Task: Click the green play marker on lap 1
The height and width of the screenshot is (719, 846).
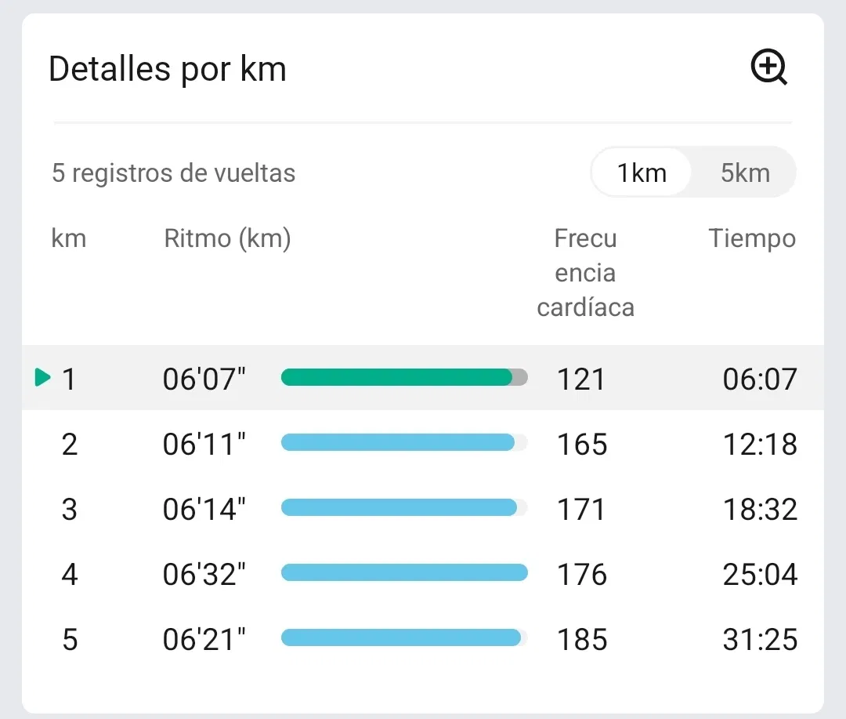Action: pyautogui.click(x=42, y=377)
